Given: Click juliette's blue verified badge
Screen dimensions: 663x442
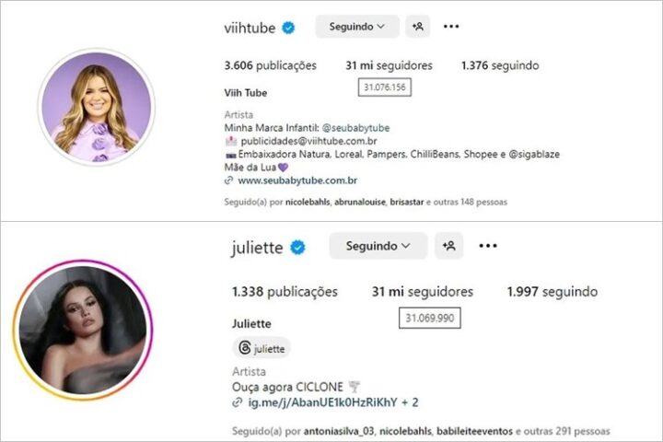Looking at the screenshot, I should coord(297,248).
